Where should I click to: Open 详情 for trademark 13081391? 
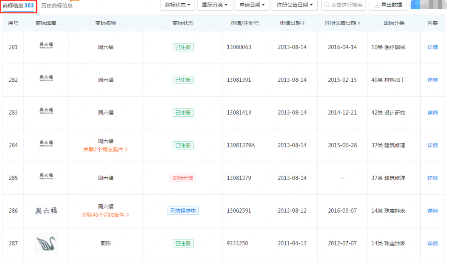pos(432,80)
